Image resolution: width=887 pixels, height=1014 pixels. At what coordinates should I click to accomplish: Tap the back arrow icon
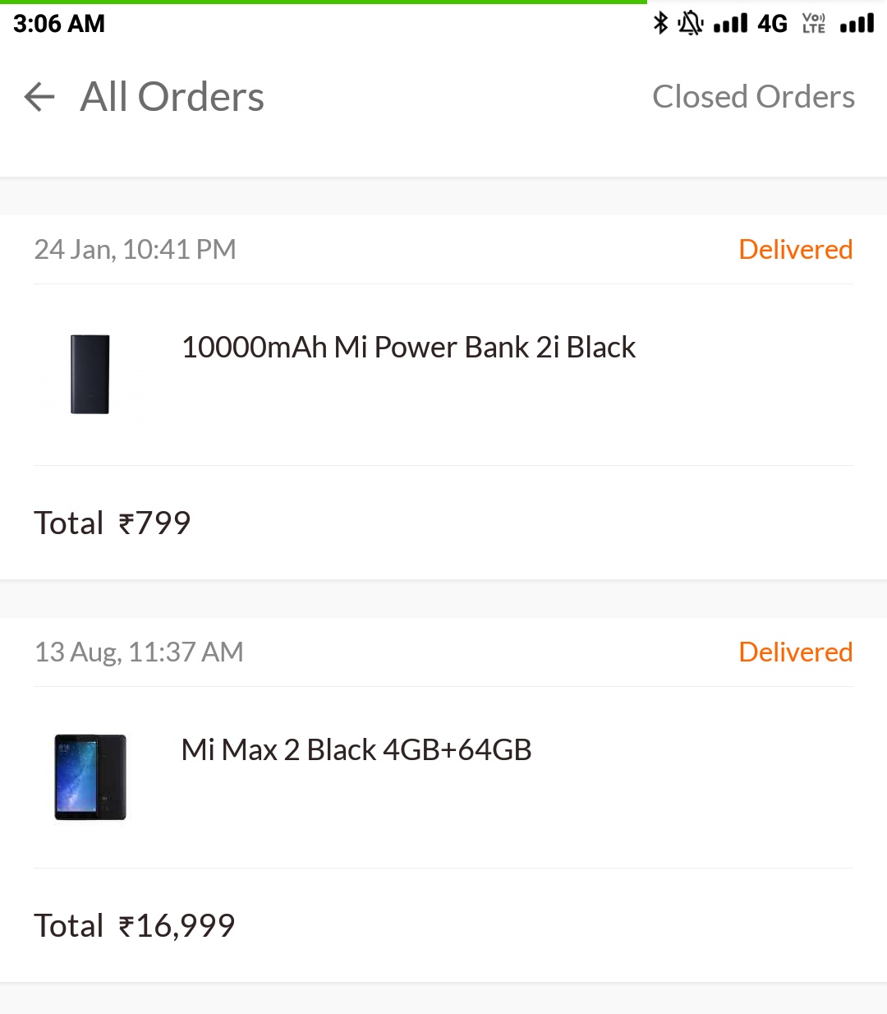click(39, 97)
